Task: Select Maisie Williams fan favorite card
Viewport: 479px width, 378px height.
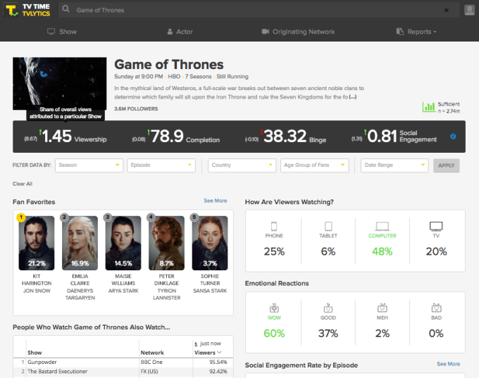Action: [x=123, y=243]
